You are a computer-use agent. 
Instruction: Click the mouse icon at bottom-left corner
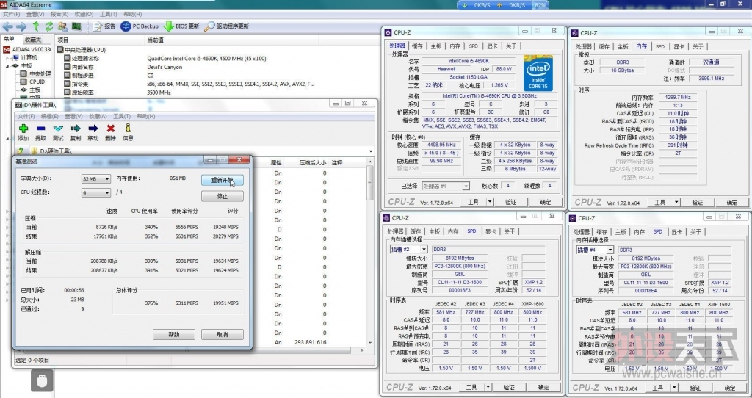click(x=42, y=381)
